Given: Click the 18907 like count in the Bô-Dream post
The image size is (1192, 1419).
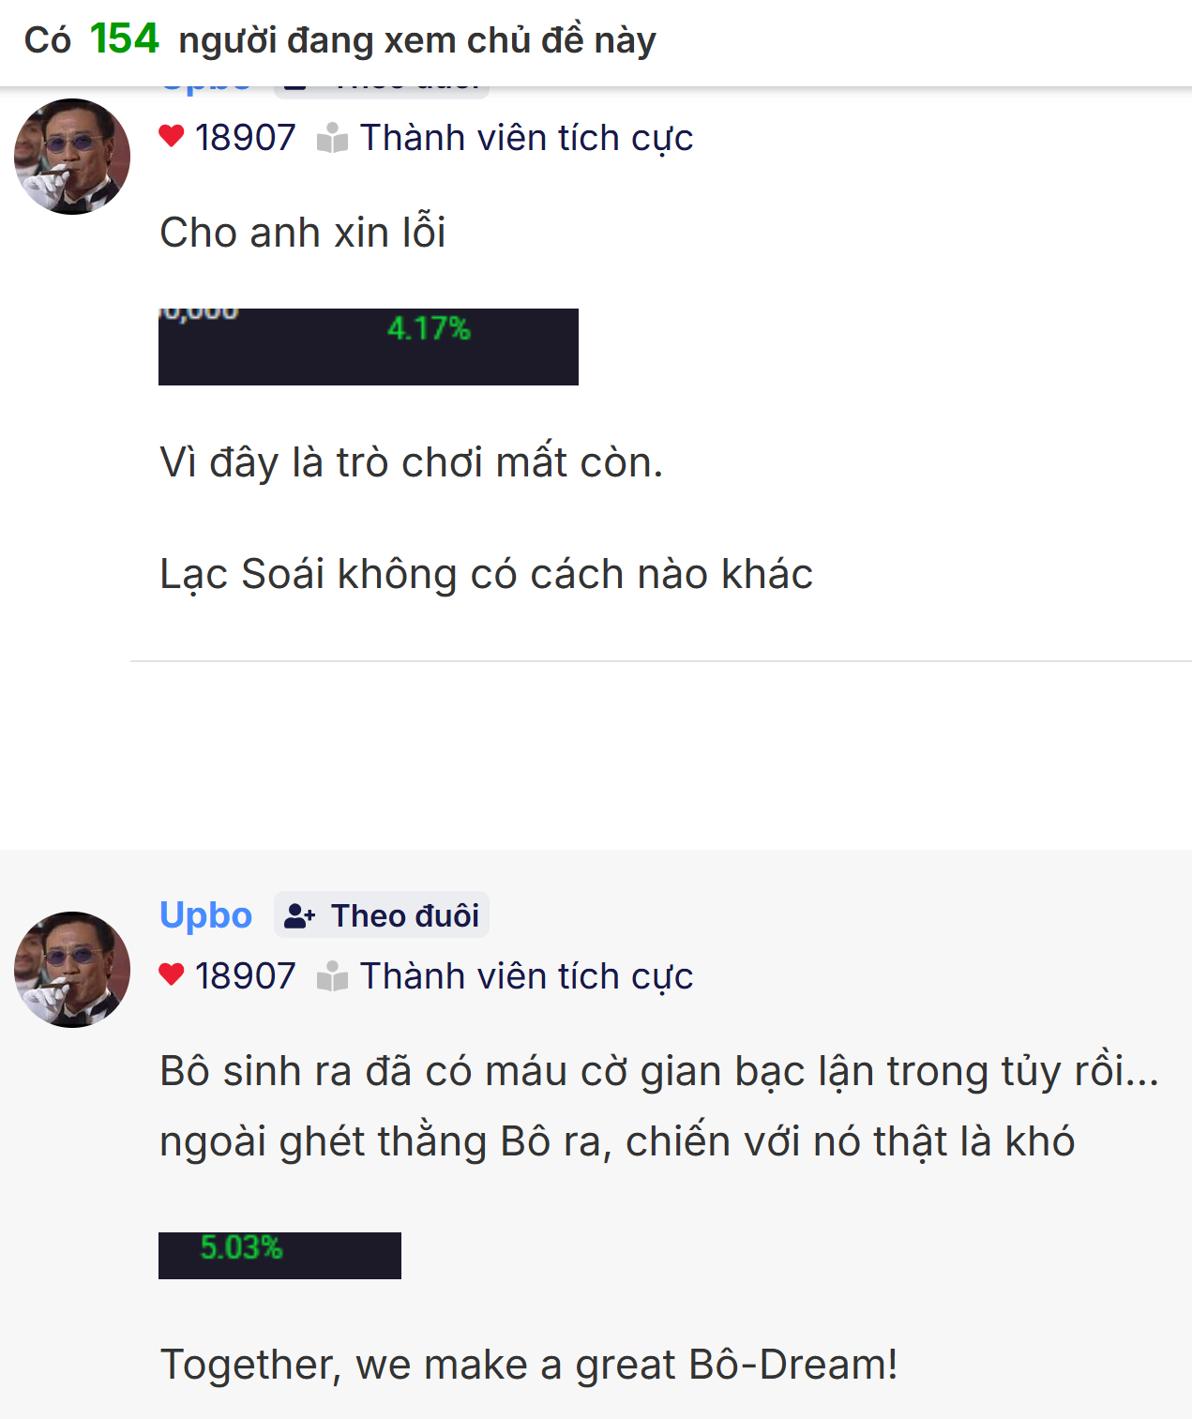Looking at the screenshot, I should click(x=245, y=976).
